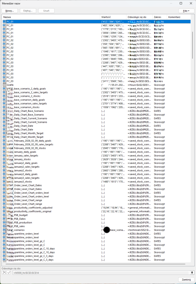Click the Nowy... button

tap(10, 11)
